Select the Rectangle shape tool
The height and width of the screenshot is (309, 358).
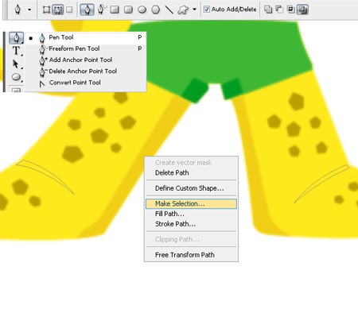(115, 10)
